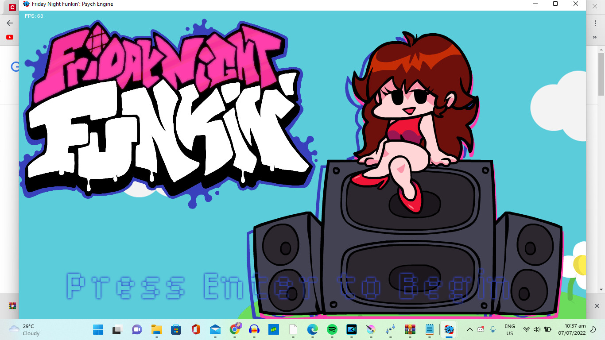Click the FPS counter text
This screenshot has height=340, width=605.
coord(34,16)
